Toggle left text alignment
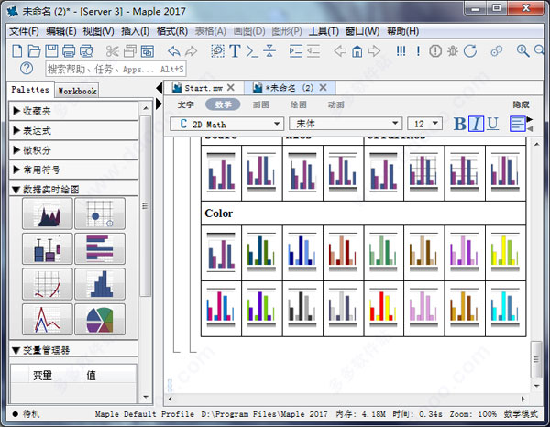550x427 pixels. tap(517, 124)
